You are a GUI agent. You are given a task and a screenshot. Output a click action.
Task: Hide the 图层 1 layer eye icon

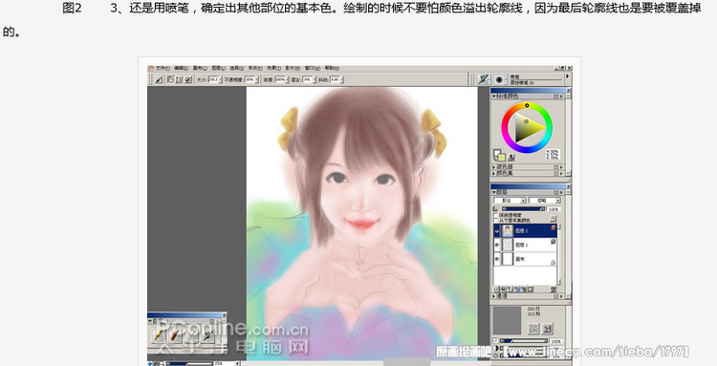497,245
